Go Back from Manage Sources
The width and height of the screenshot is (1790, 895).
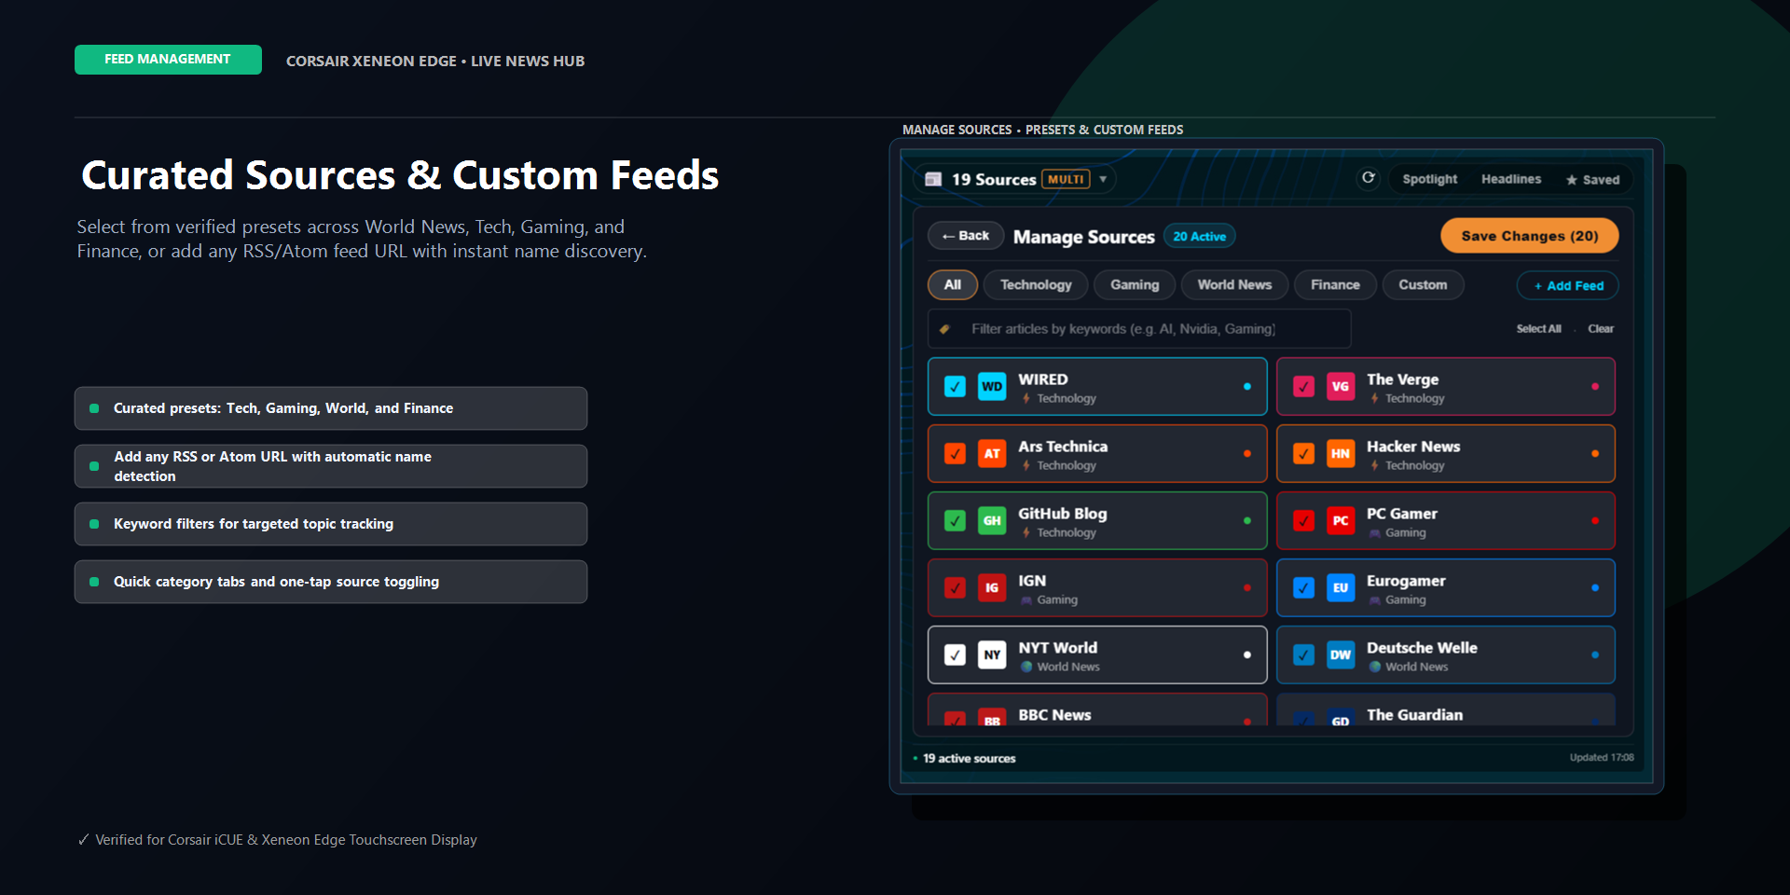click(965, 236)
